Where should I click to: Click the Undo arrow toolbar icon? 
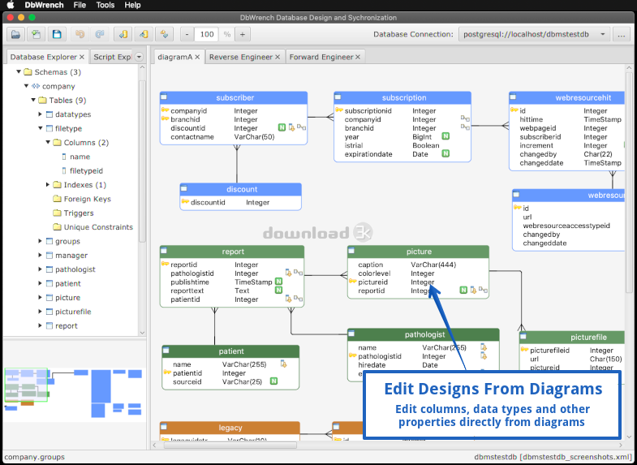(x=80, y=35)
